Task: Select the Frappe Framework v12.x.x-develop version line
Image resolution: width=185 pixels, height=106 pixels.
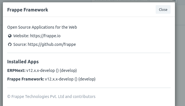Action: tap(51, 79)
